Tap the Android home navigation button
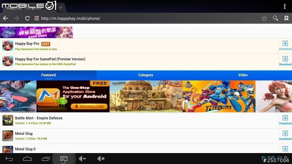 27,159
